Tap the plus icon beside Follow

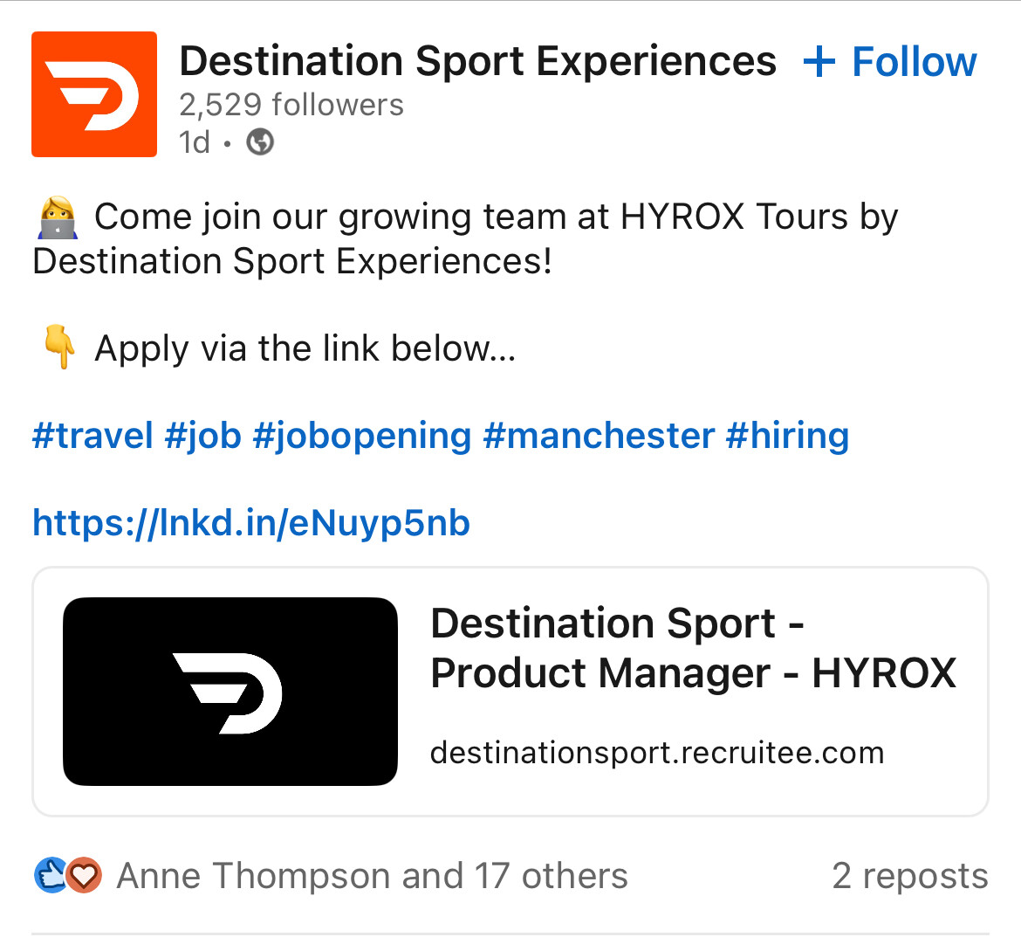[x=819, y=62]
